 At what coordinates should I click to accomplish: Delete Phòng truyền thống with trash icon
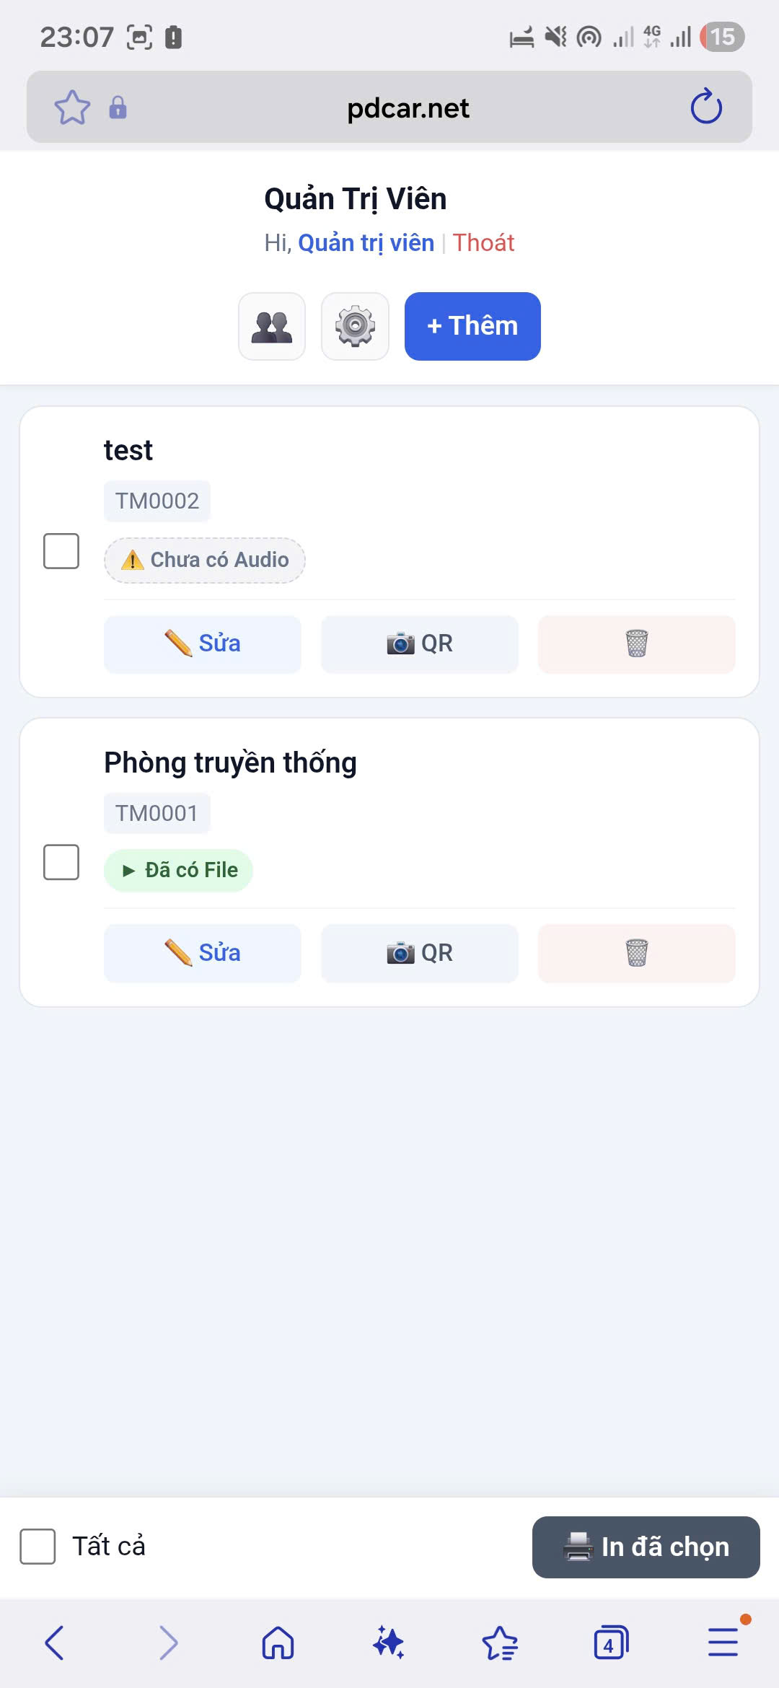pos(636,953)
